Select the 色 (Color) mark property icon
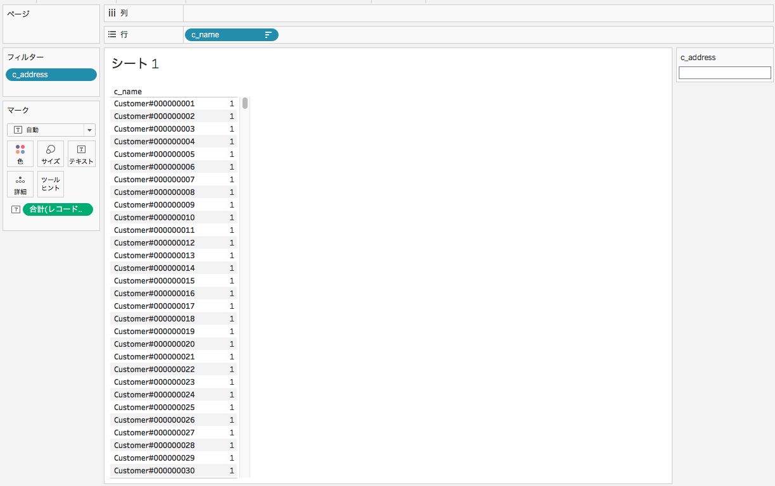The width and height of the screenshot is (775, 486). (x=20, y=153)
